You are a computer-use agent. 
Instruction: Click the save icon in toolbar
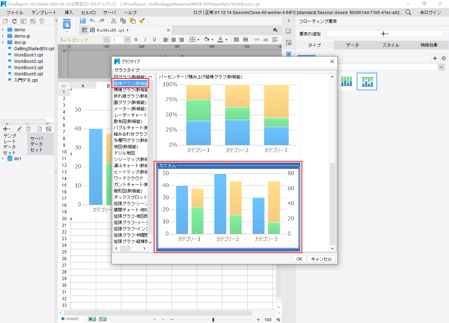click(83, 21)
